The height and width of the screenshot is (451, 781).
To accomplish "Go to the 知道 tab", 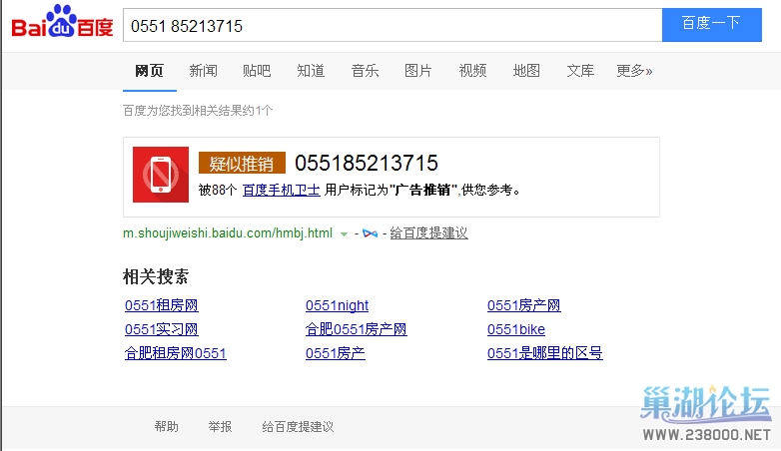I will click(311, 71).
